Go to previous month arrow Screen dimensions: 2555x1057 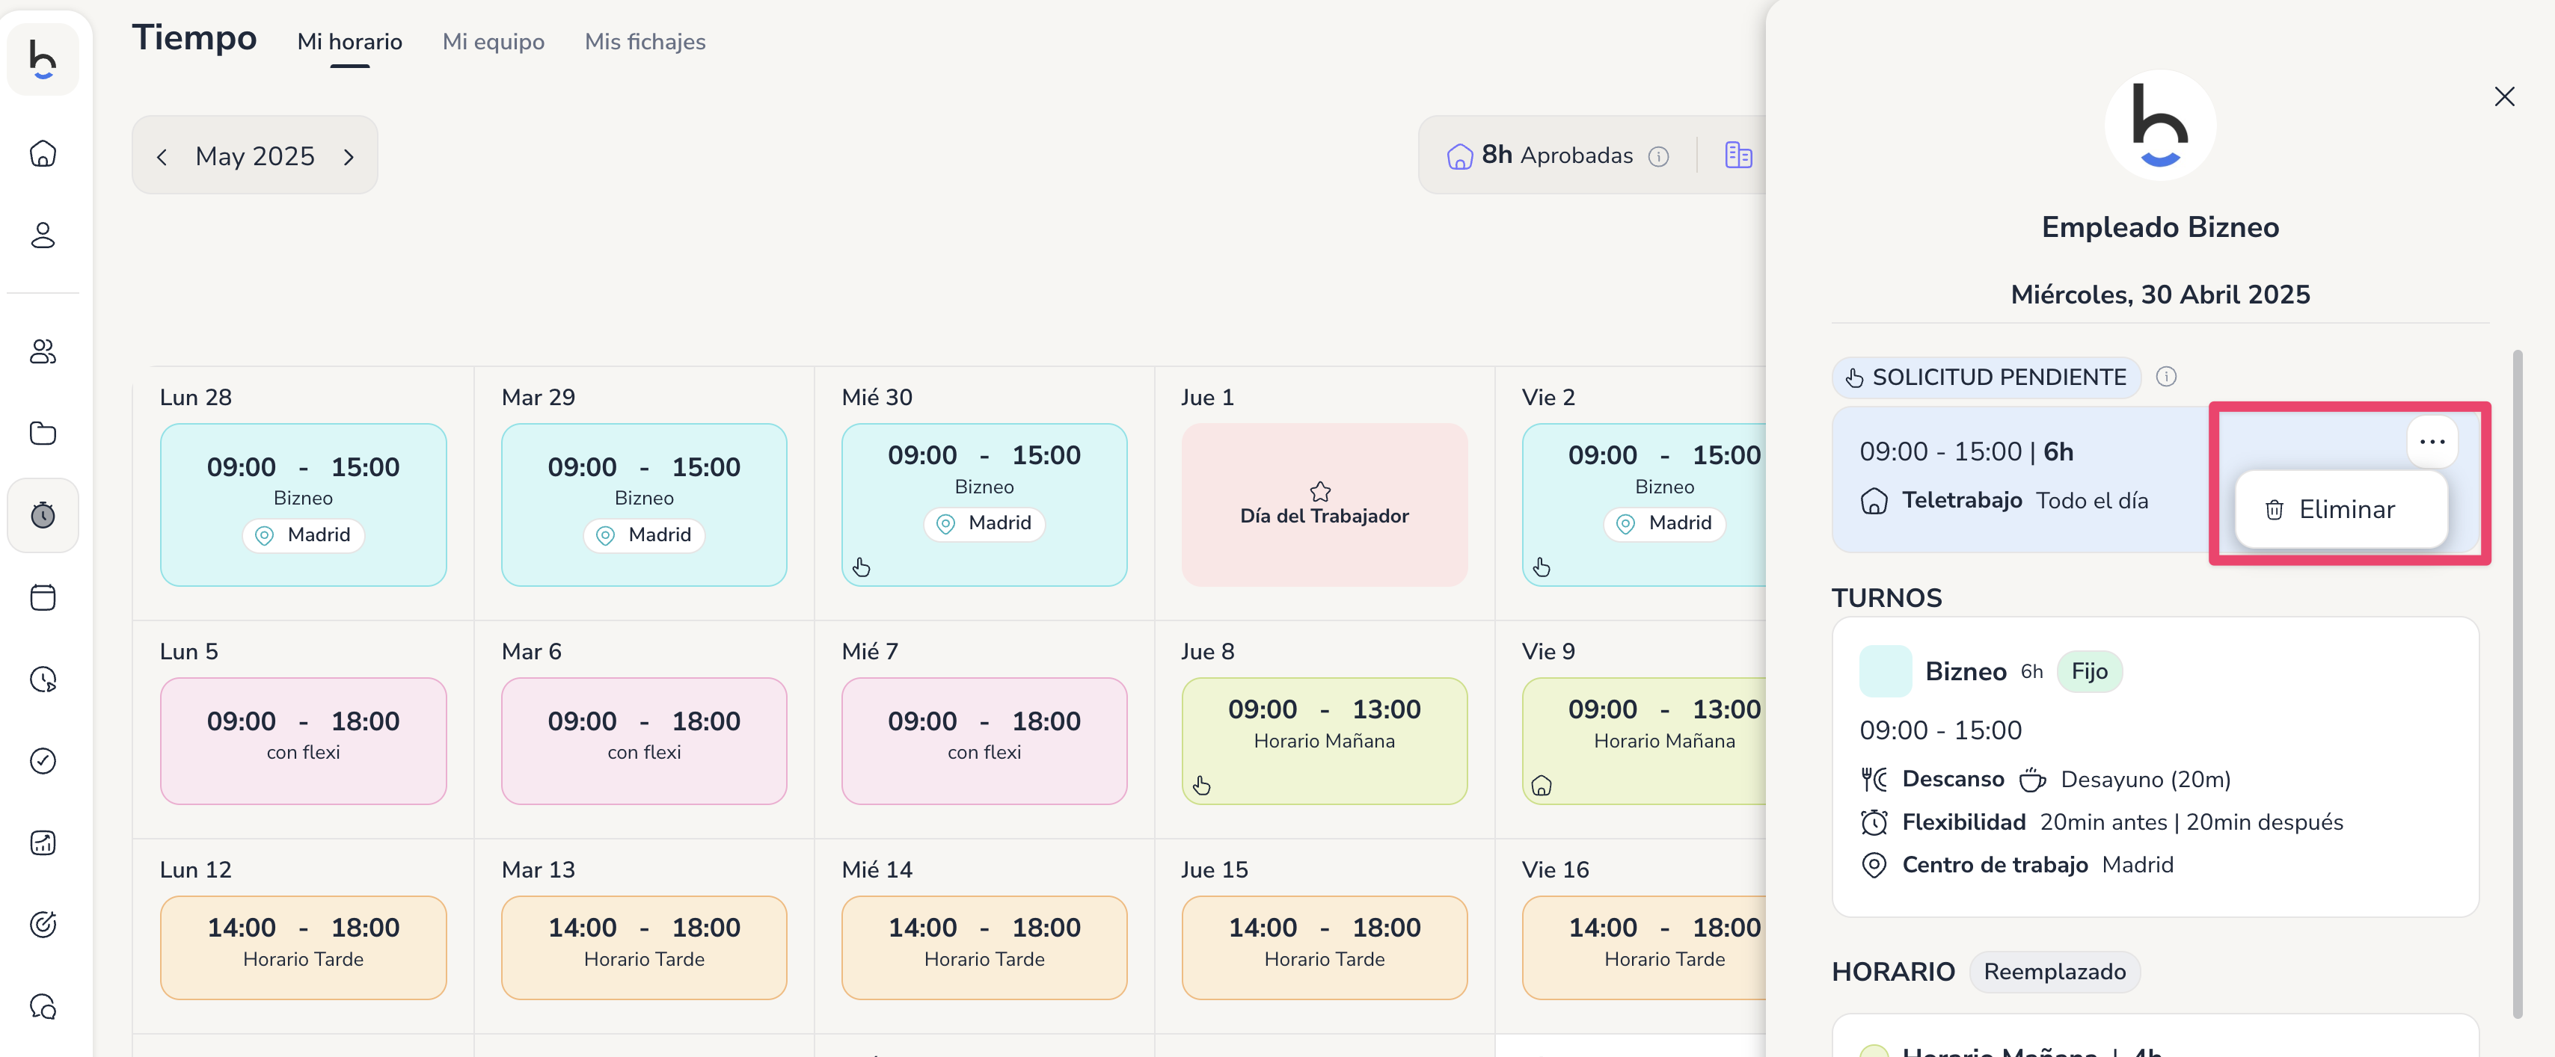coord(162,157)
